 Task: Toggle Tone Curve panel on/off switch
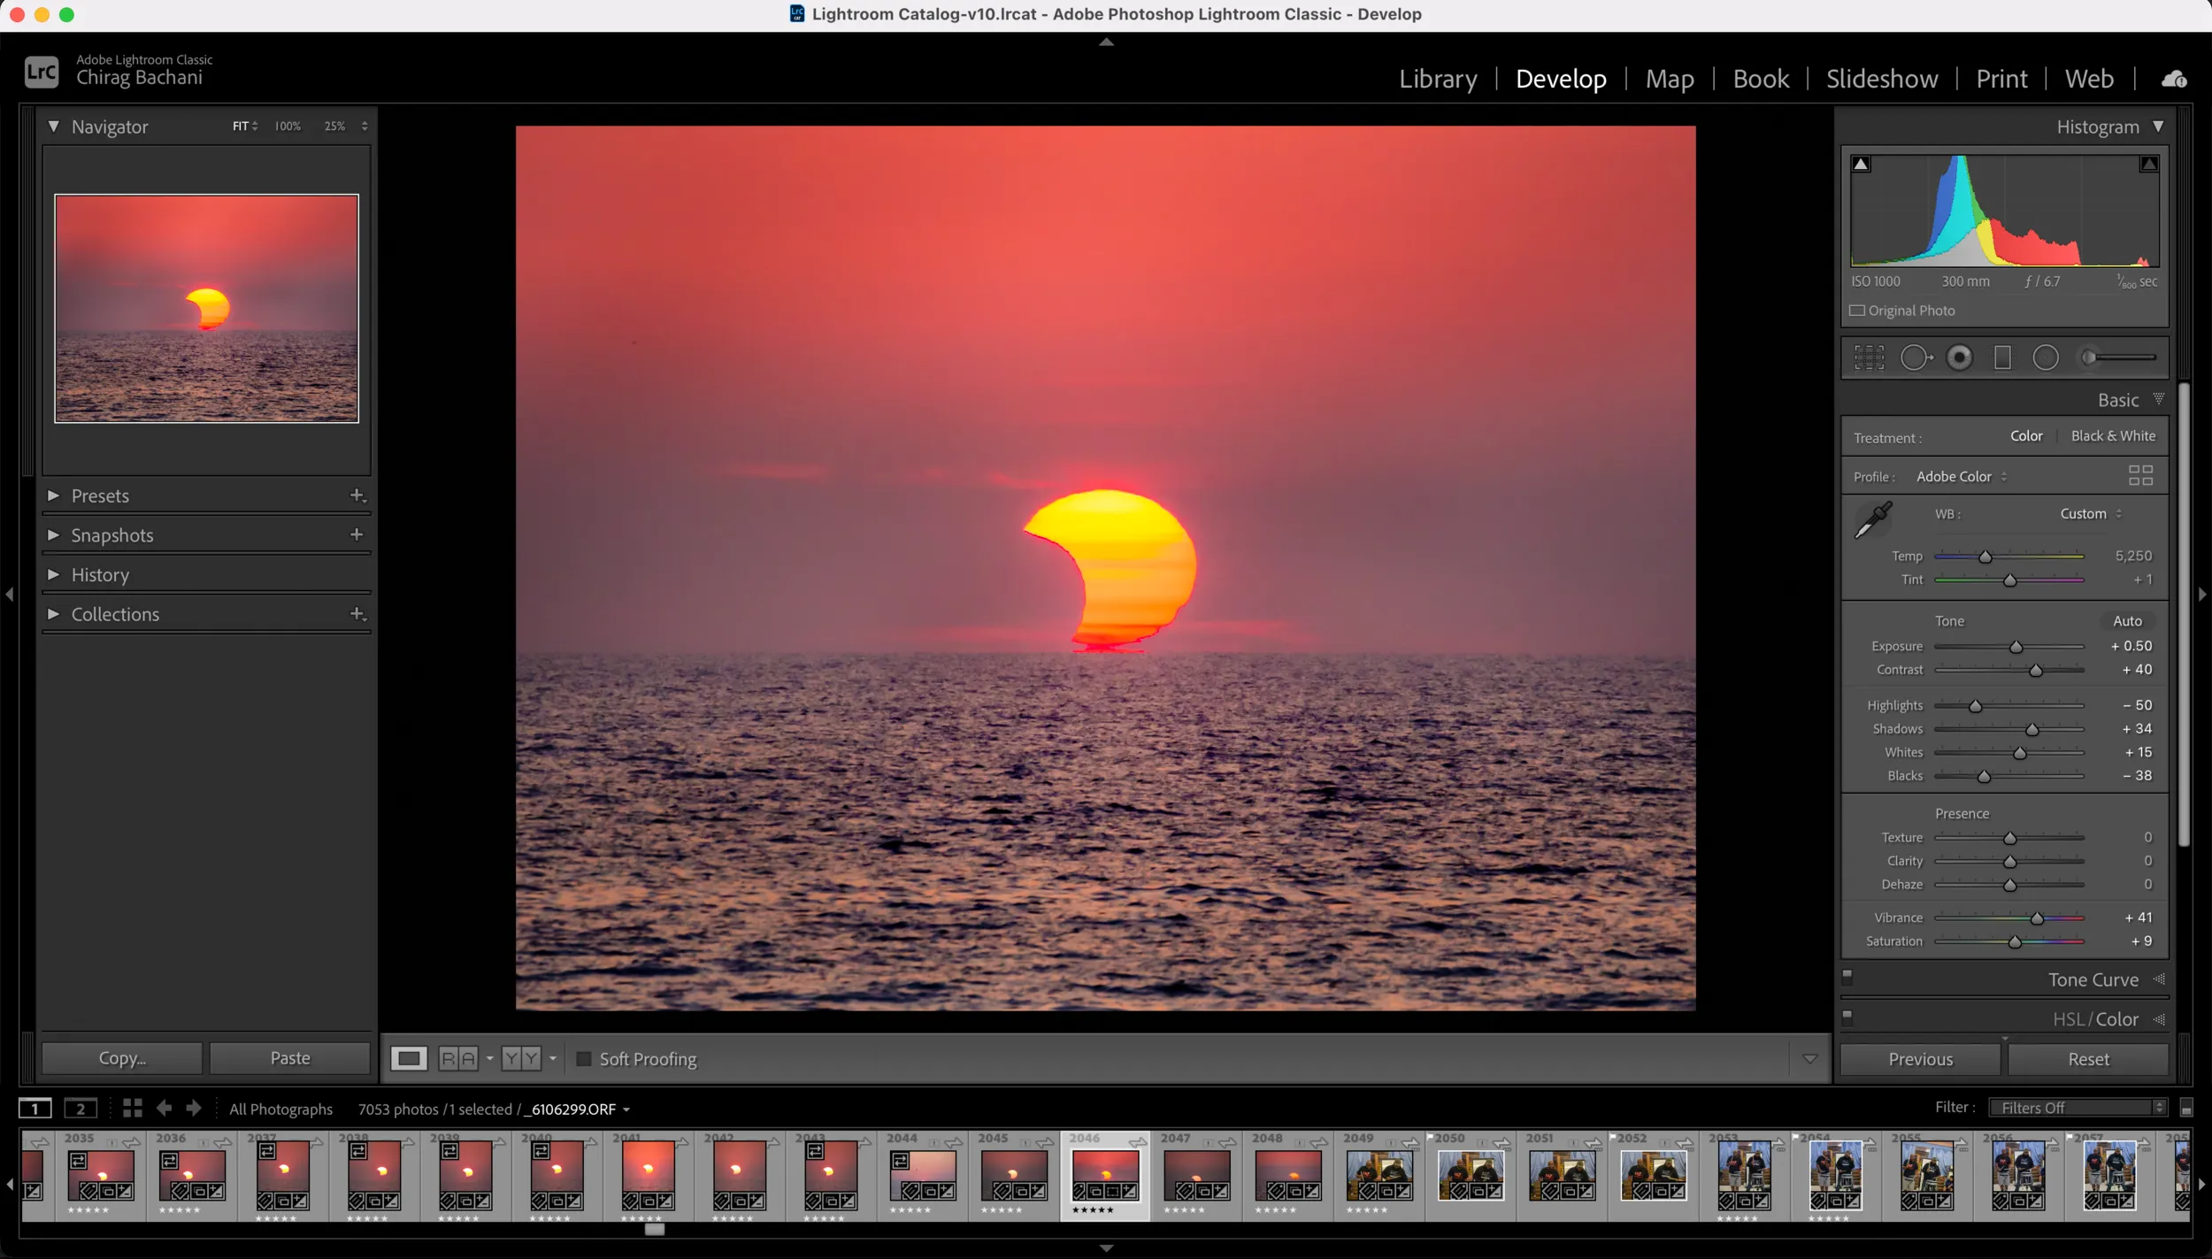coord(1847,977)
